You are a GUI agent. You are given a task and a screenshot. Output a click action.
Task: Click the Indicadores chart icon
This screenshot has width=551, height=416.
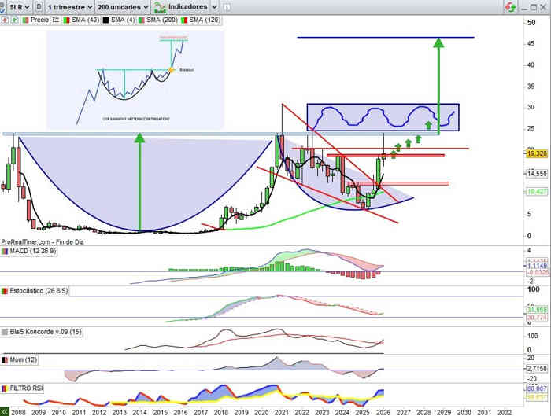click(x=161, y=6)
